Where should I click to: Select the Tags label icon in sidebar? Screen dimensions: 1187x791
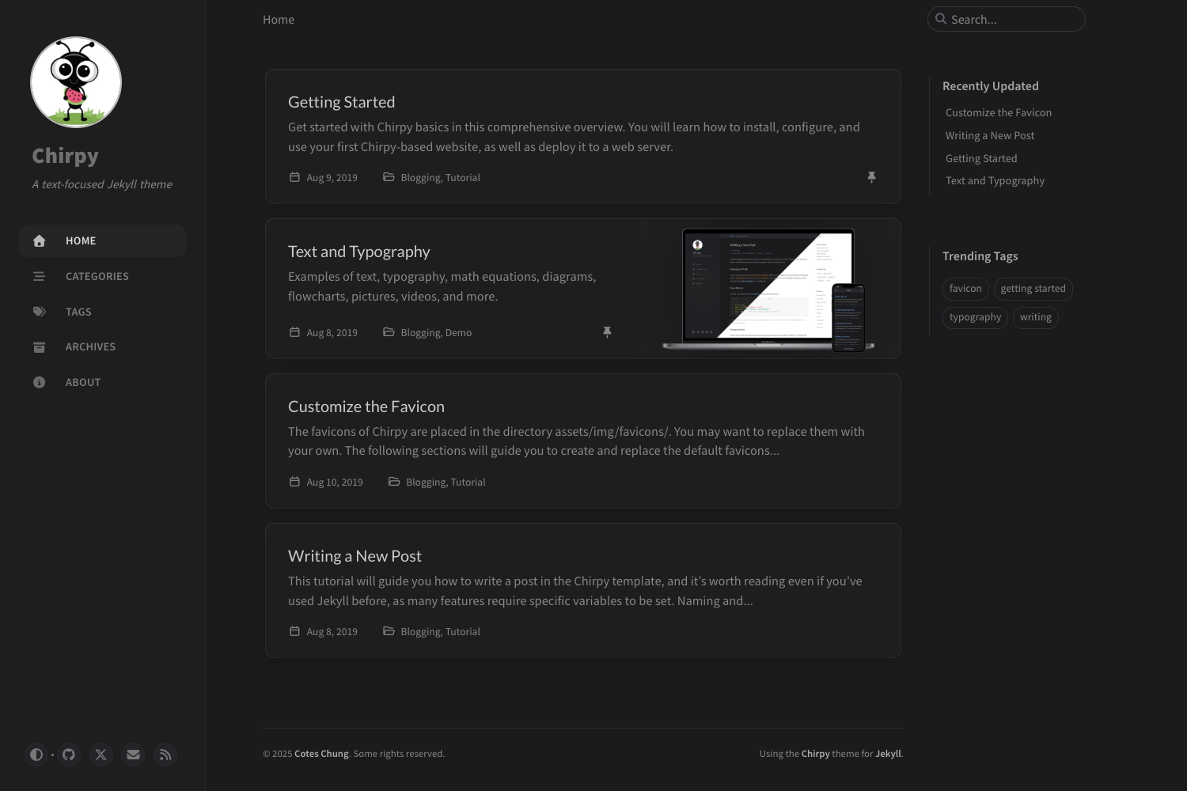click(40, 312)
